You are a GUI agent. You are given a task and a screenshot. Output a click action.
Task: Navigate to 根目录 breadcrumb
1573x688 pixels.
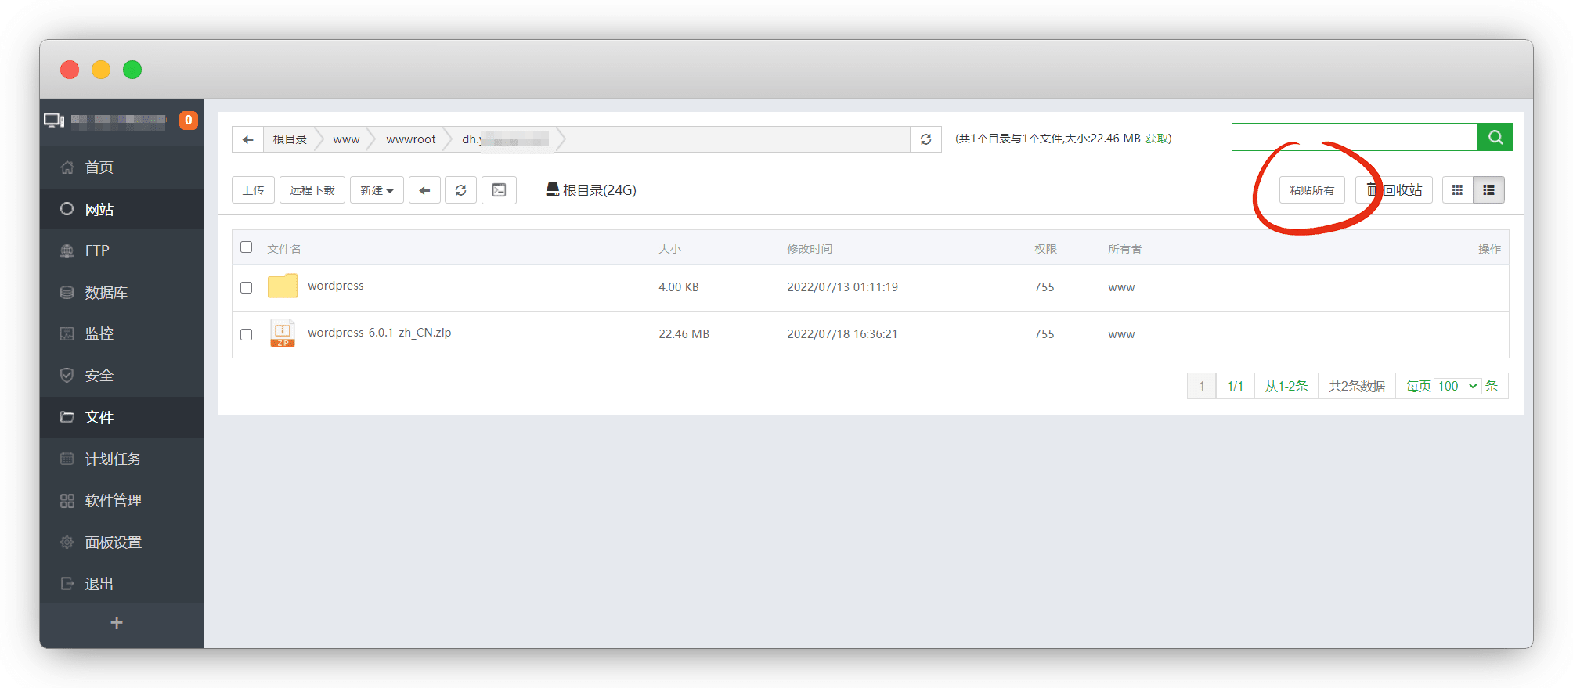pos(290,139)
